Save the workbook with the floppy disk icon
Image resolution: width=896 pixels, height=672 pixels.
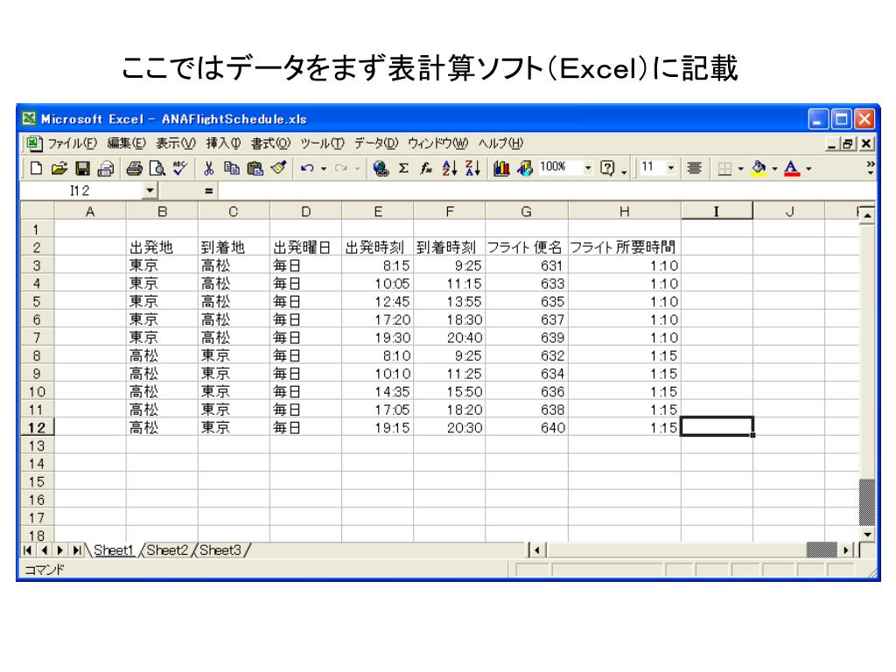(x=82, y=168)
